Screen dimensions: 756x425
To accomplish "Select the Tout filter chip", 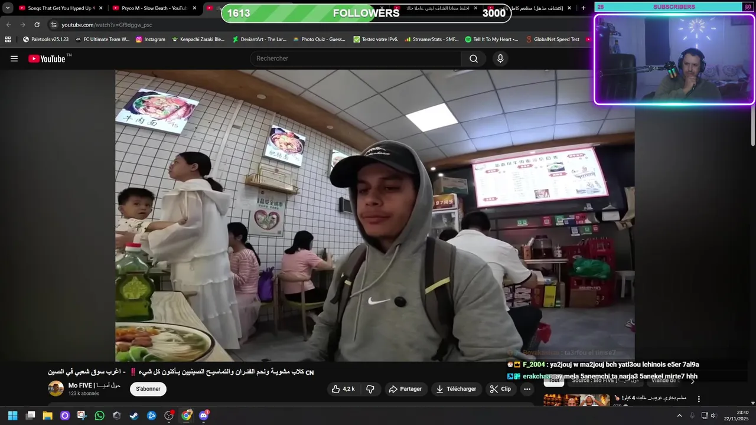I will [x=554, y=381].
